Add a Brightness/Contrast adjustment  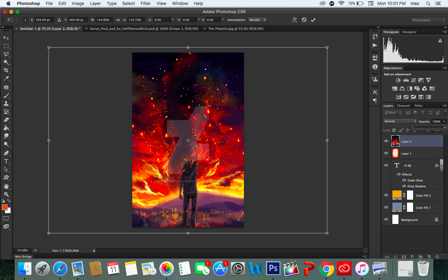(398, 80)
